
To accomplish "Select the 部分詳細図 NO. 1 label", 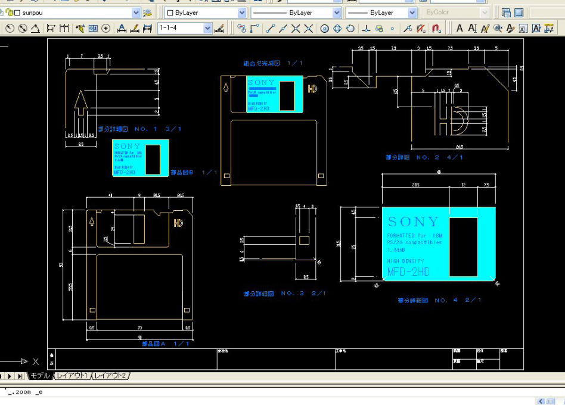I will pyautogui.click(x=139, y=129).
